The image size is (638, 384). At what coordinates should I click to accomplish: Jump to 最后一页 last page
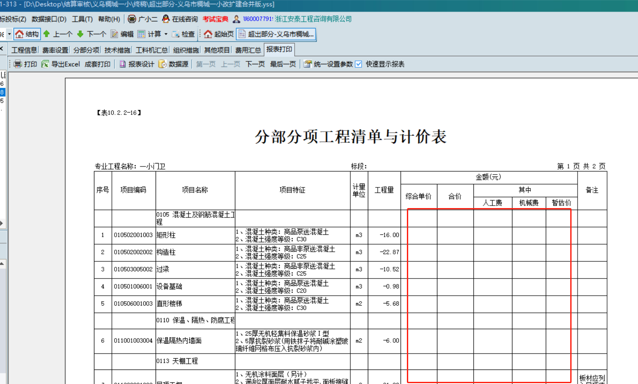[x=283, y=64]
